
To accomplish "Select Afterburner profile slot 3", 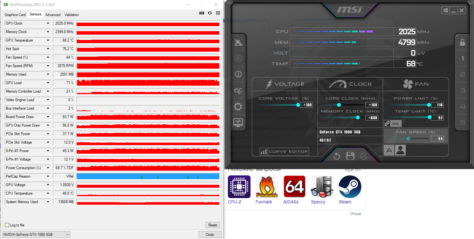I will coord(463,90).
